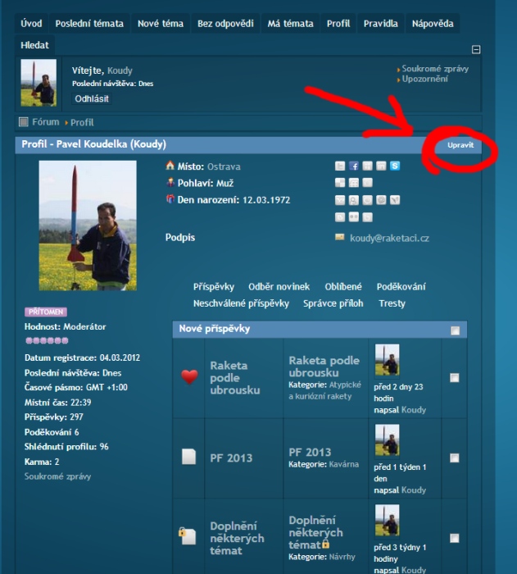Click the red heart topic icon
The height and width of the screenshot is (574, 517).
(189, 377)
